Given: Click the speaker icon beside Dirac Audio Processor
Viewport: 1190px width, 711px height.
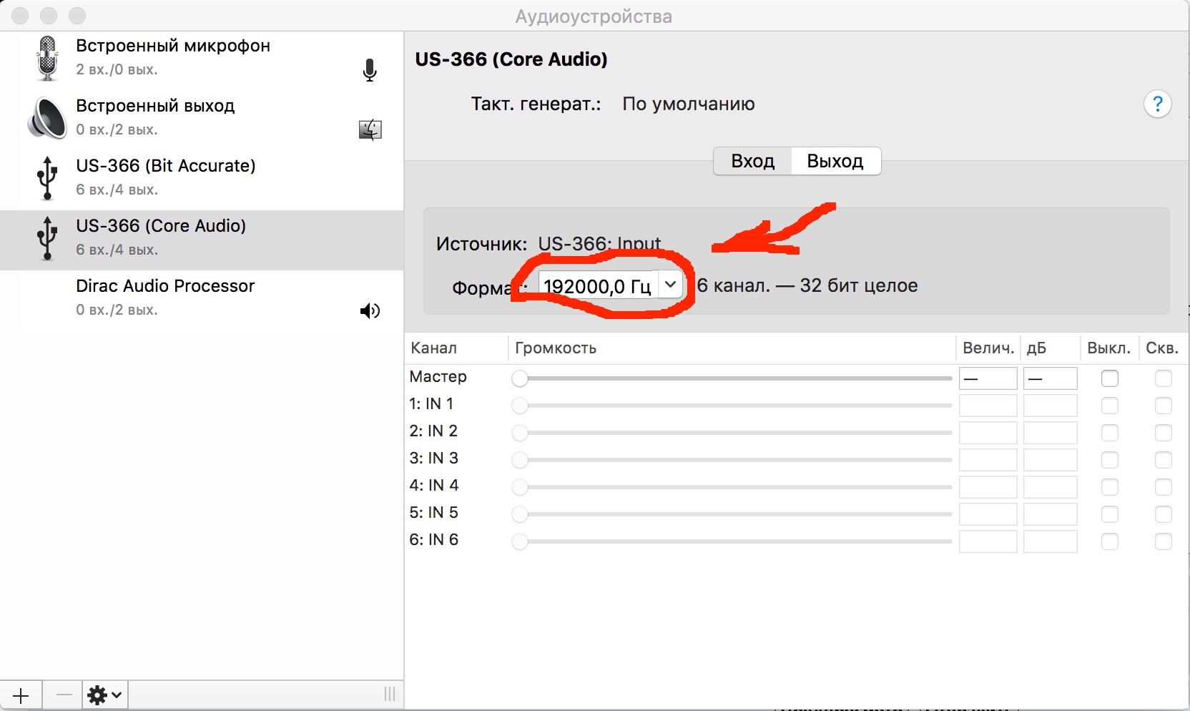Looking at the screenshot, I should tap(370, 310).
